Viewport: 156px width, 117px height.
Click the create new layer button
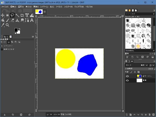127,114
